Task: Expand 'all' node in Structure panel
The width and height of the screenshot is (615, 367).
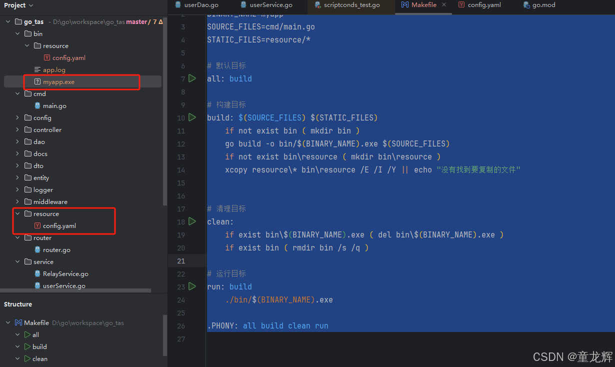Action: tap(17, 335)
